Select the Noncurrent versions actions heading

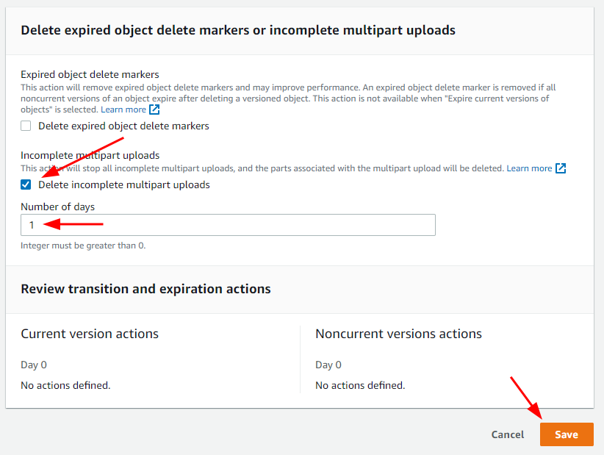(x=399, y=334)
